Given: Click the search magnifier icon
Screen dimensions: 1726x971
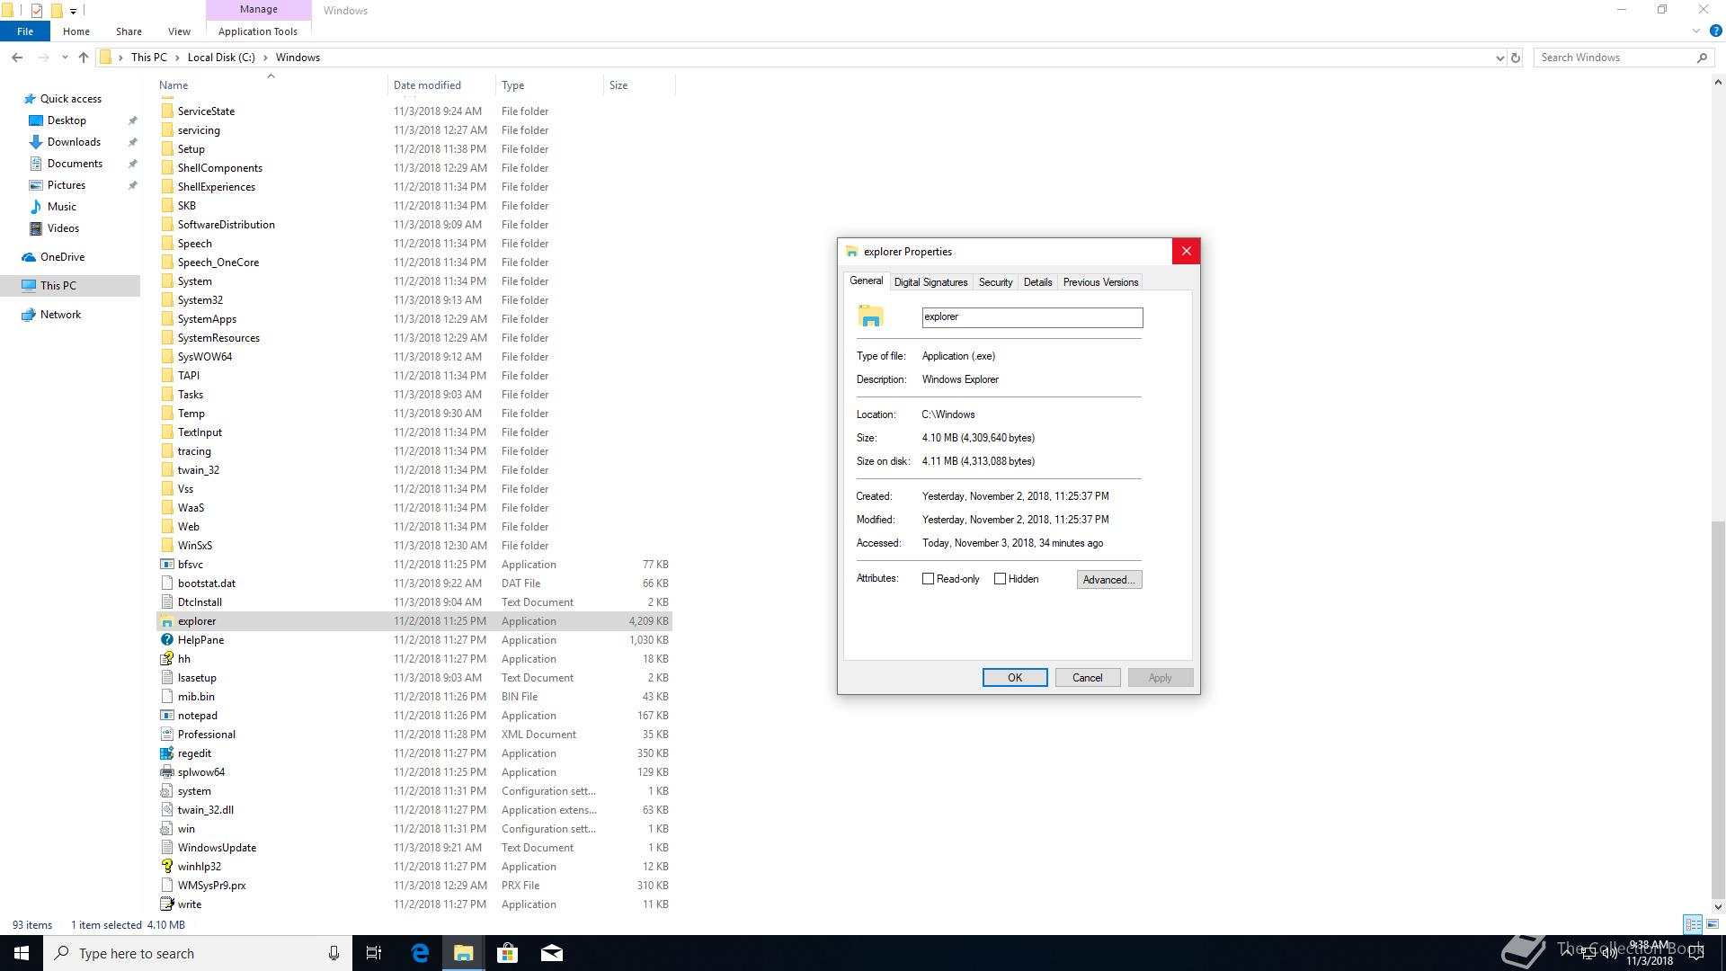Looking at the screenshot, I should pyautogui.click(x=1702, y=58).
